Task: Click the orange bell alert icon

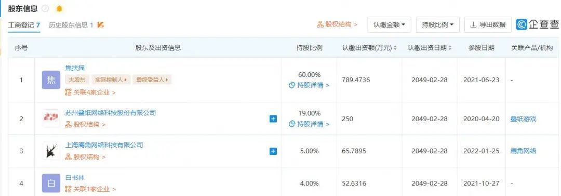Action: pyautogui.click(x=59, y=8)
